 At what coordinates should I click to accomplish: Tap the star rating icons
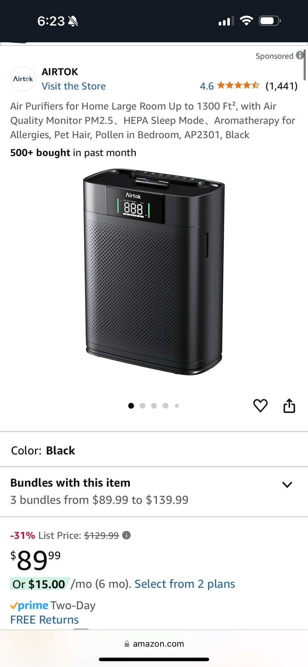click(238, 85)
